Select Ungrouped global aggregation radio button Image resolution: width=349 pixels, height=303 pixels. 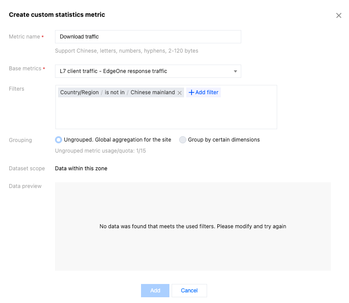[x=59, y=140]
